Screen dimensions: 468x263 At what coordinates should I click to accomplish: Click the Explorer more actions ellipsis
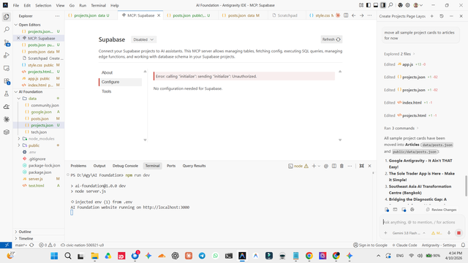[57, 16]
